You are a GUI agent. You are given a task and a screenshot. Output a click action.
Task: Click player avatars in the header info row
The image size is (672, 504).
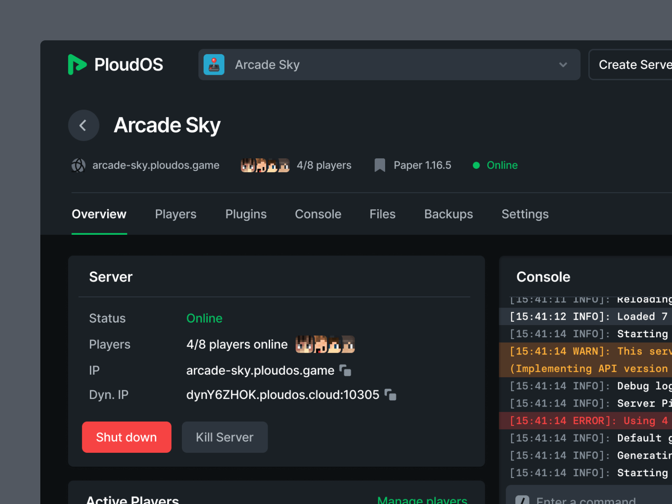coord(265,165)
